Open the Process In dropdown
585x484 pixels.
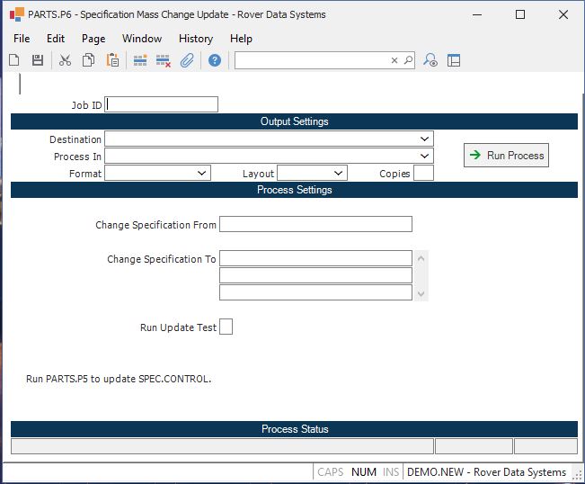424,157
